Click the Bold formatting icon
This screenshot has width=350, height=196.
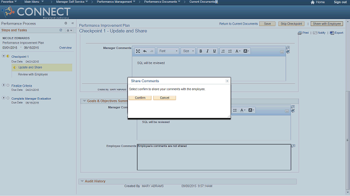(x=201, y=51)
